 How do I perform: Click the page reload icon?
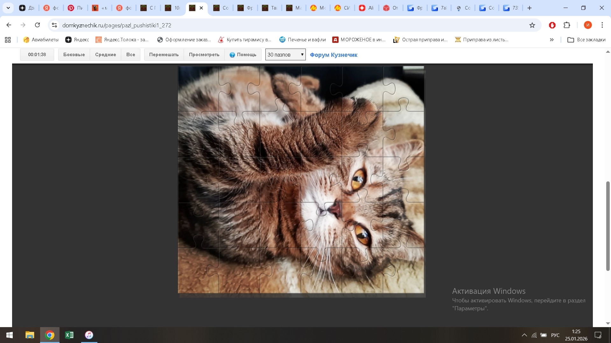37,25
